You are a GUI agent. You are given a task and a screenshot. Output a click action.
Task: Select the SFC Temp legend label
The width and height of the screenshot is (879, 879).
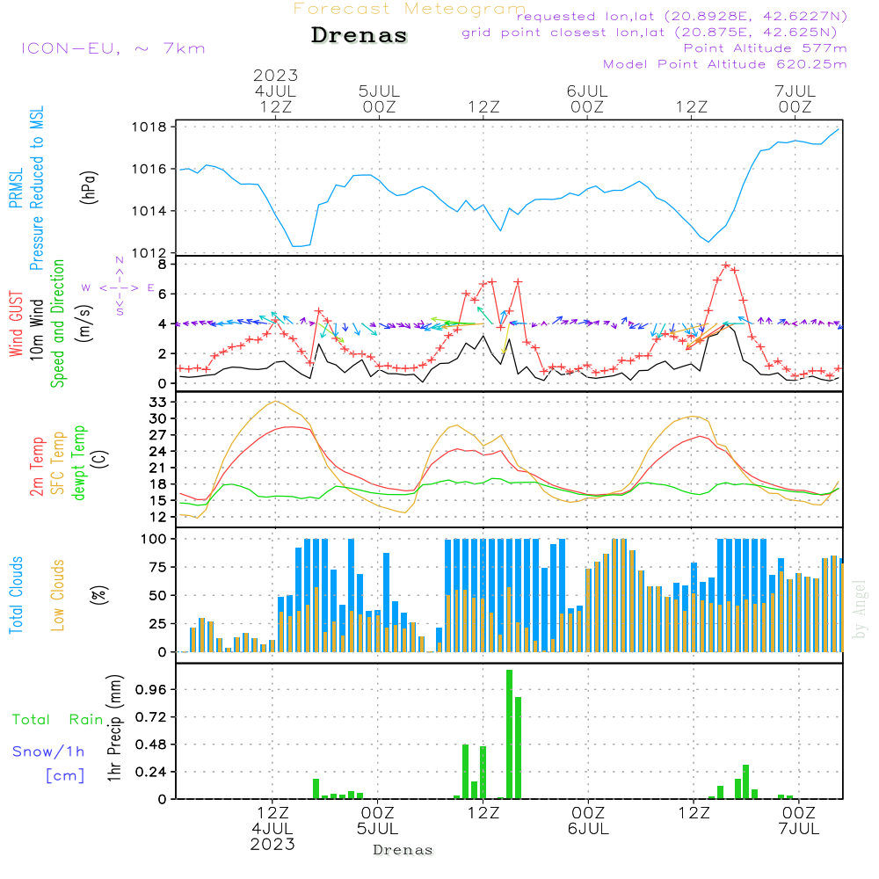pyautogui.click(x=58, y=462)
